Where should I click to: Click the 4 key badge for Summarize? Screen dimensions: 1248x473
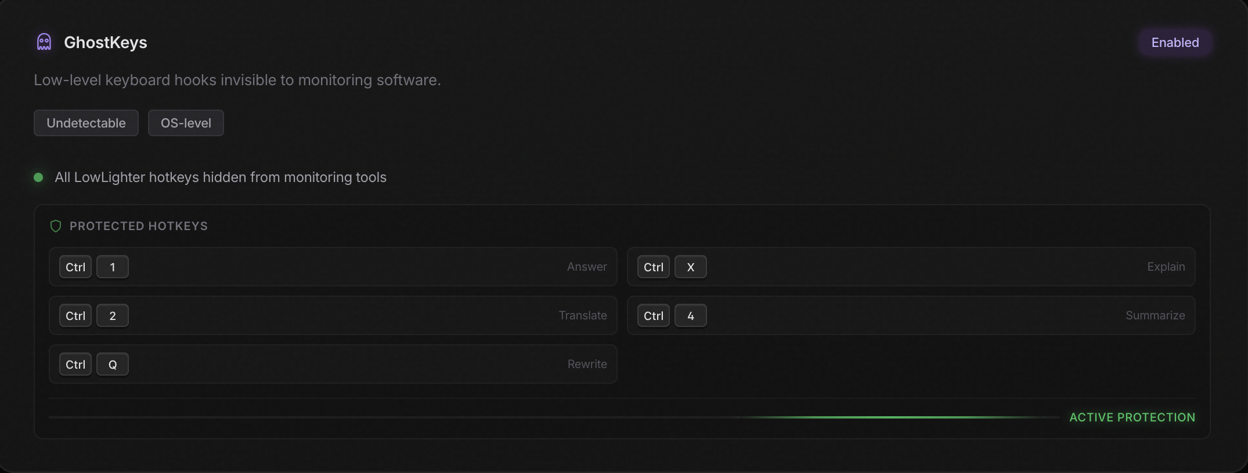(690, 315)
